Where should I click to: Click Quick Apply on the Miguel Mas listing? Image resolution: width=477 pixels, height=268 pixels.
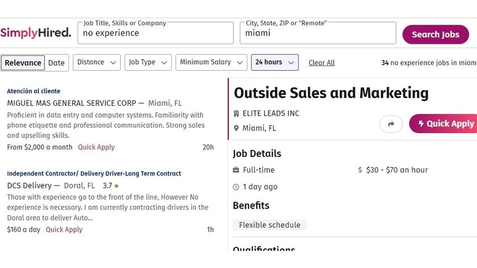point(96,147)
